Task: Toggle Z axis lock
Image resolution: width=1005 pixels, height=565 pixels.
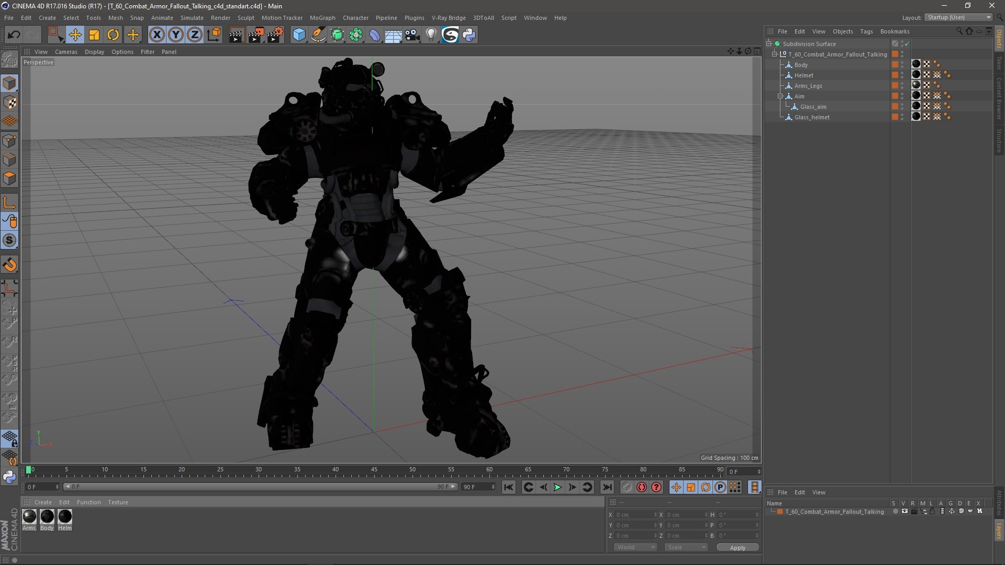Action: pyautogui.click(x=195, y=35)
